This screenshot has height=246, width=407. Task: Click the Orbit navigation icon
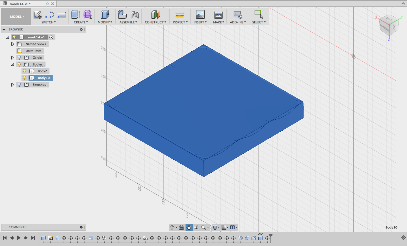(172, 227)
